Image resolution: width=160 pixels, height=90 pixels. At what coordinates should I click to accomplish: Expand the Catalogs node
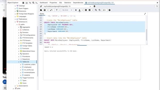click(x=15, y=6)
